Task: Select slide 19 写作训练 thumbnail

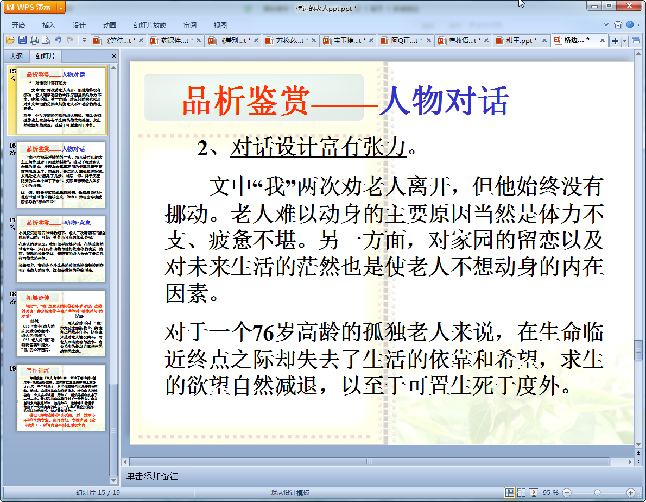Action: tap(61, 397)
